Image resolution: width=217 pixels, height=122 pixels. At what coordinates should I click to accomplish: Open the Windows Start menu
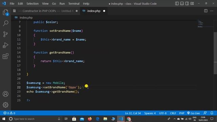[4, 119]
